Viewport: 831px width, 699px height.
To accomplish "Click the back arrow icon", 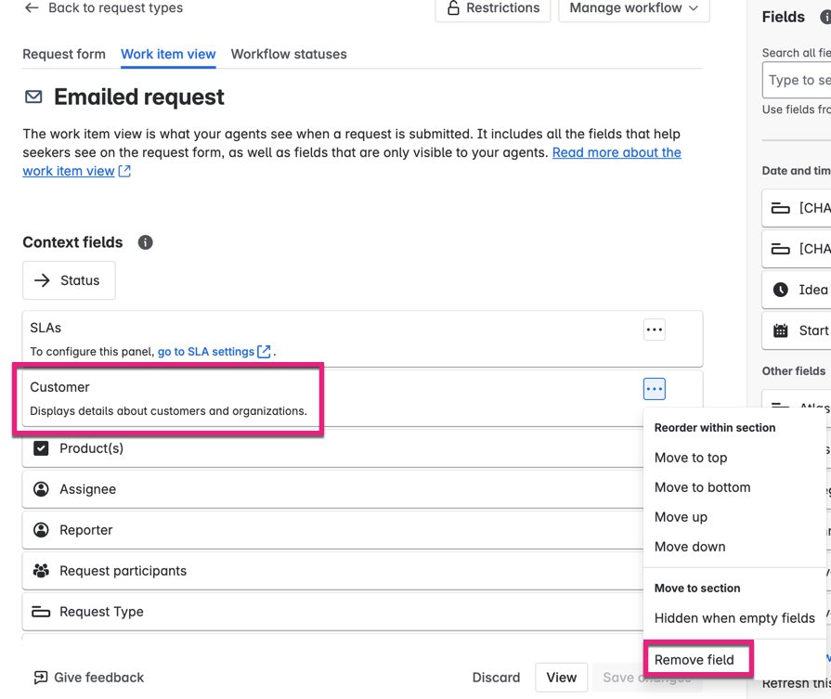I will coord(32,7).
